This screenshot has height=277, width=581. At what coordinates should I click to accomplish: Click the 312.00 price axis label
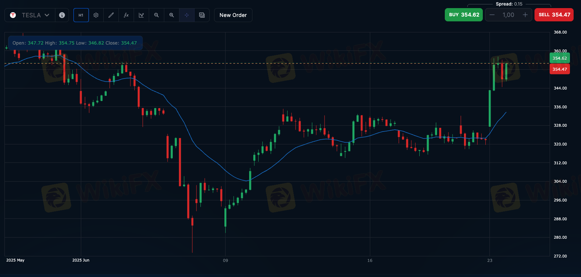click(560, 163)
